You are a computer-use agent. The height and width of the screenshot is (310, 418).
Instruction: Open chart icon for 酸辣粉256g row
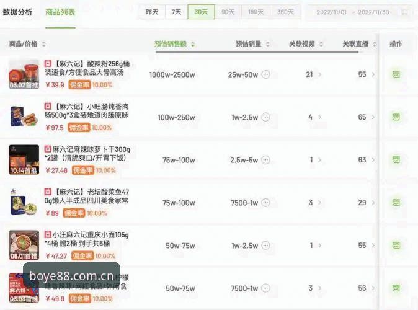pyautogui.click(x=396, y=74)
